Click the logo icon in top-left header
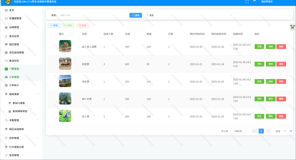This screenshot has width=296, height=160. tap(8, 2)
